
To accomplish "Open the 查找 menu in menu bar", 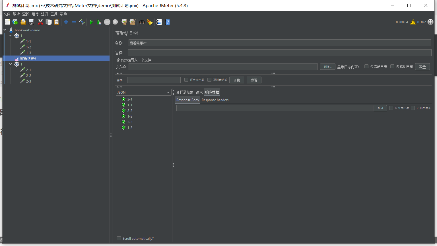I will [x=26, y=14].
